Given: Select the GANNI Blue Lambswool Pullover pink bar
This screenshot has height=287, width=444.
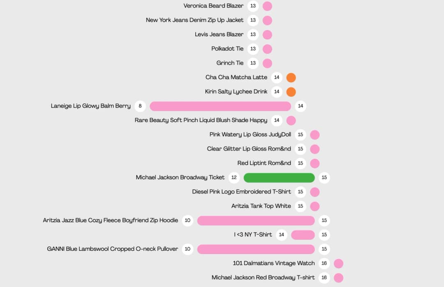Looking at the screenshot, I should (256, 249).
